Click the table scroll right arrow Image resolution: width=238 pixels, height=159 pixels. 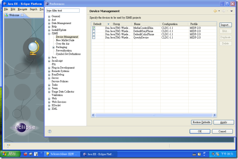pos(214,115)
